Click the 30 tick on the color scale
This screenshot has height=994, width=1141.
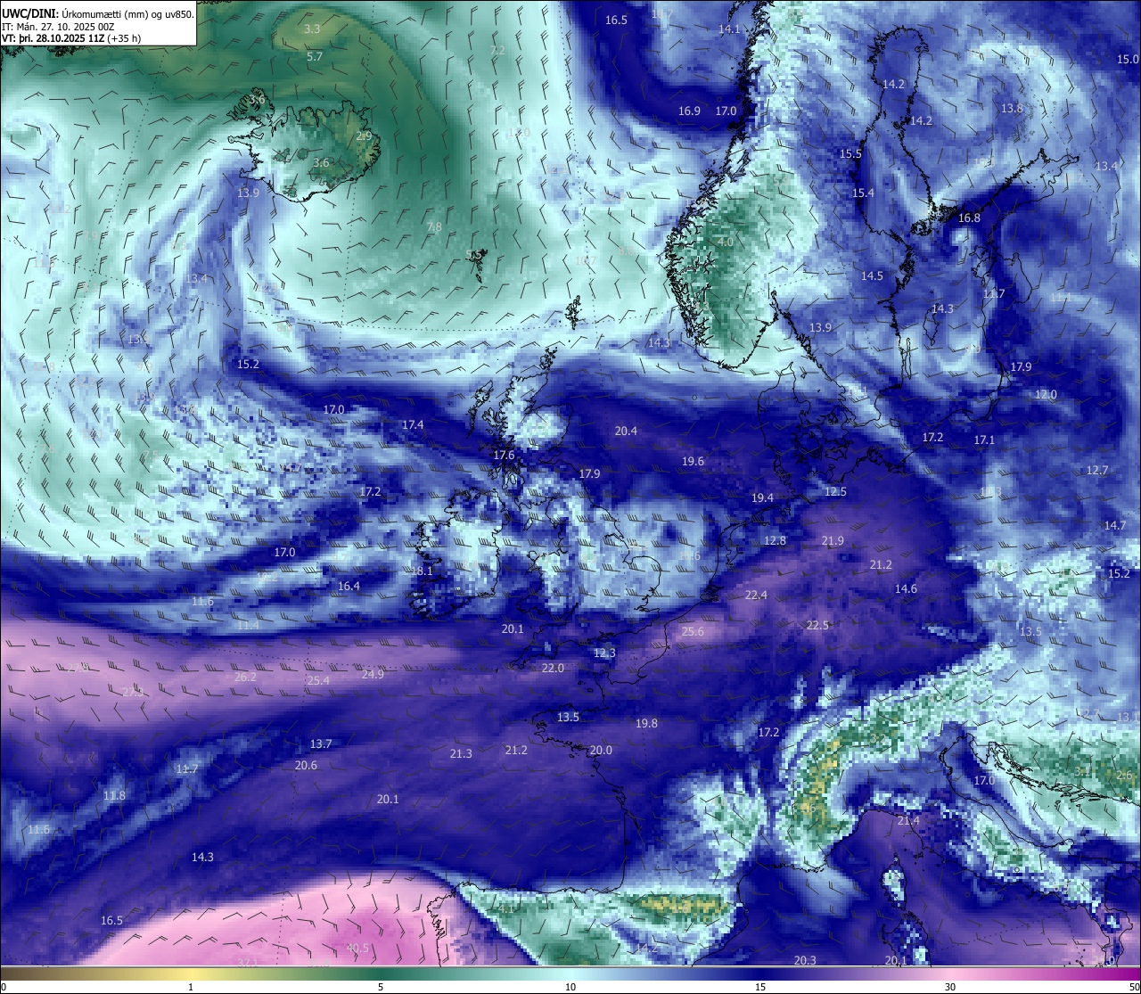(x=950, y=987)
